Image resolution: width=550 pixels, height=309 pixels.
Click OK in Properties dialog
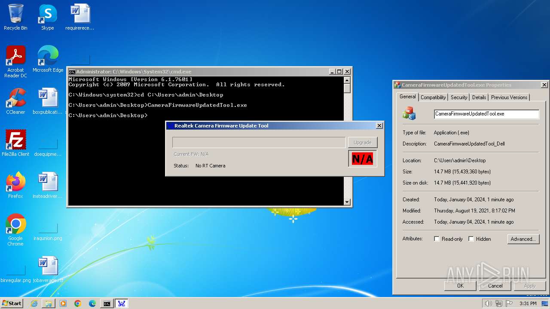coord(460,285)
